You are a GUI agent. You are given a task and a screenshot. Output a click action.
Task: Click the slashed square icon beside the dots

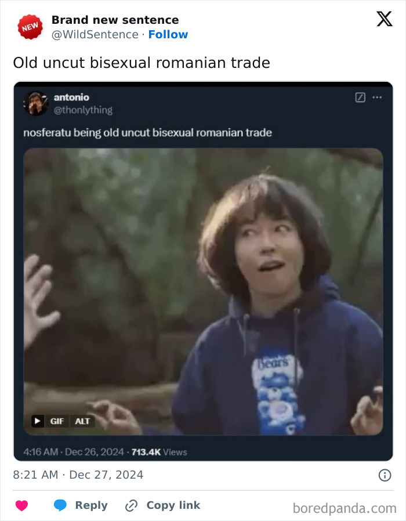click(360, 97)
